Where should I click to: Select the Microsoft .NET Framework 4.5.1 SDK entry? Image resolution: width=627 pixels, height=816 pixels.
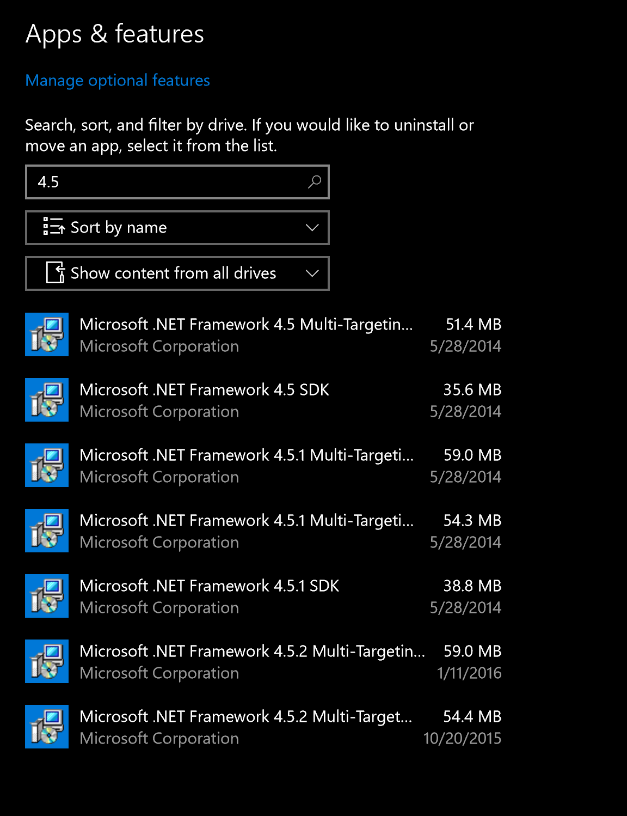tap(263, 596)
